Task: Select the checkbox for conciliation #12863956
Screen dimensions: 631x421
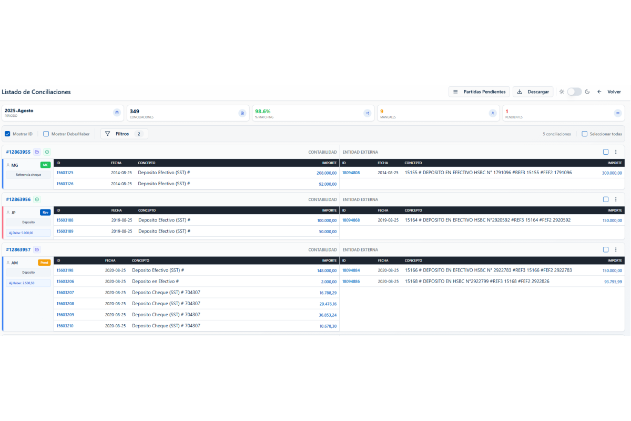Action: click(x=606, y=199)
